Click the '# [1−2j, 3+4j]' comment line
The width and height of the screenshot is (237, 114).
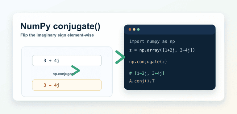coord(147,73)
